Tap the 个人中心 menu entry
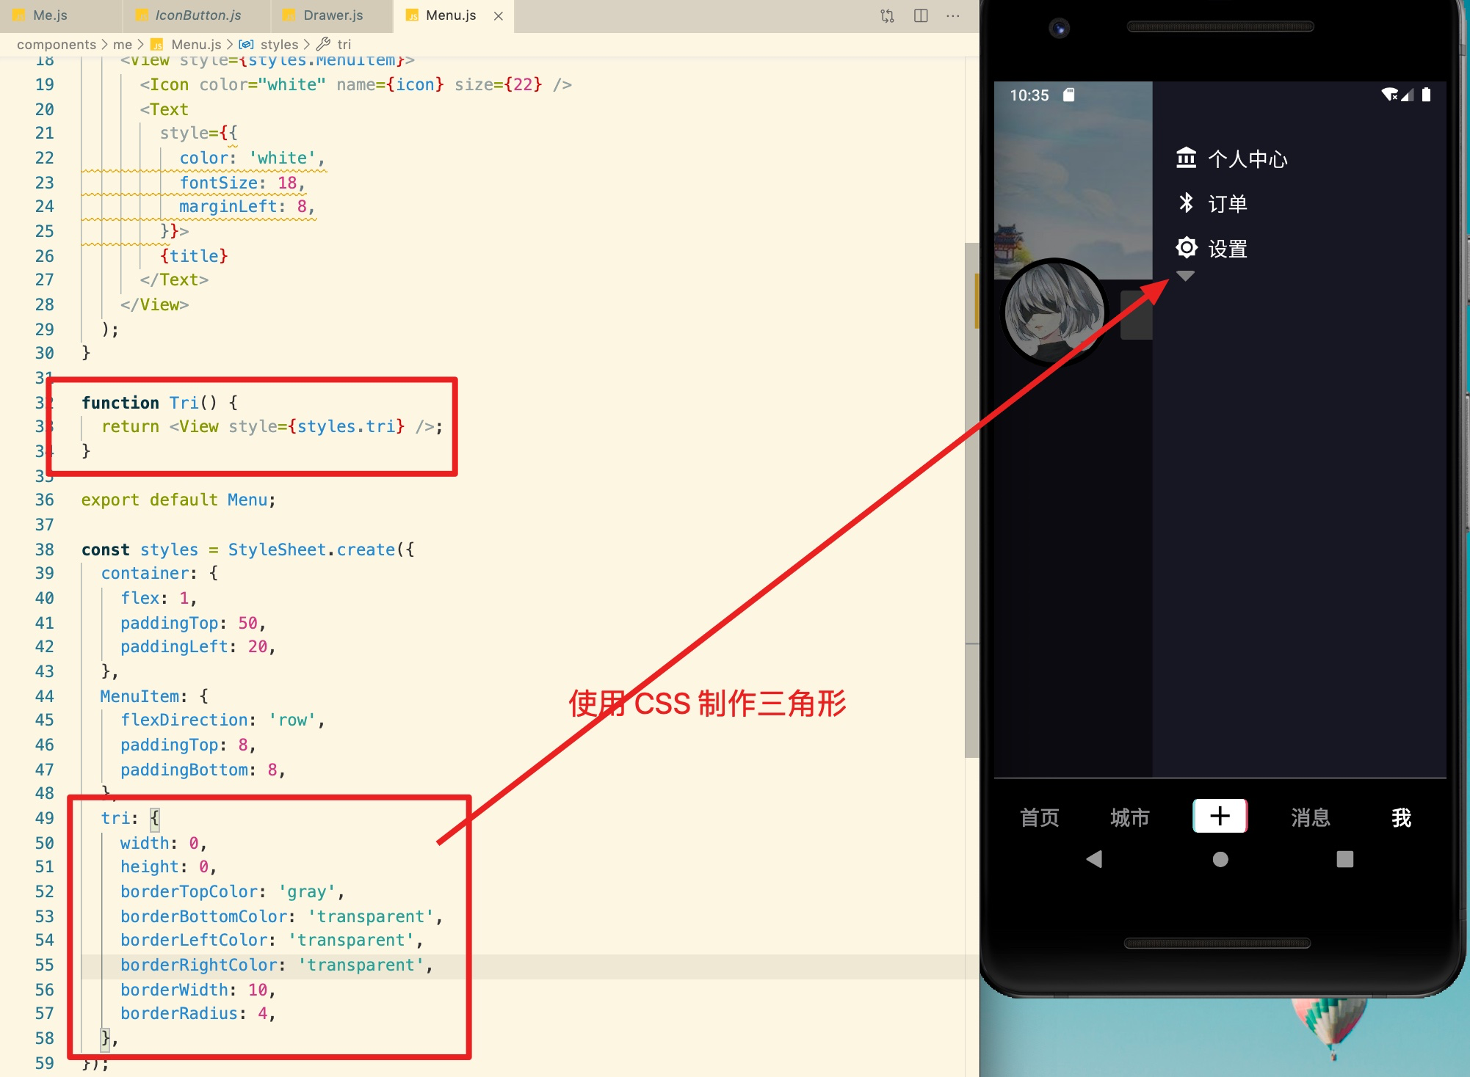1470x1077 pixels. point(1232,158)
